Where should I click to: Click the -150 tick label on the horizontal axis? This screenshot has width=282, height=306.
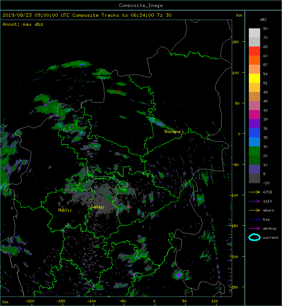(x=61, y=301)
